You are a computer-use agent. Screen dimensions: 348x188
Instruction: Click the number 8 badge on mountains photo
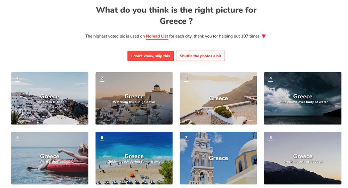click(270, 138)
